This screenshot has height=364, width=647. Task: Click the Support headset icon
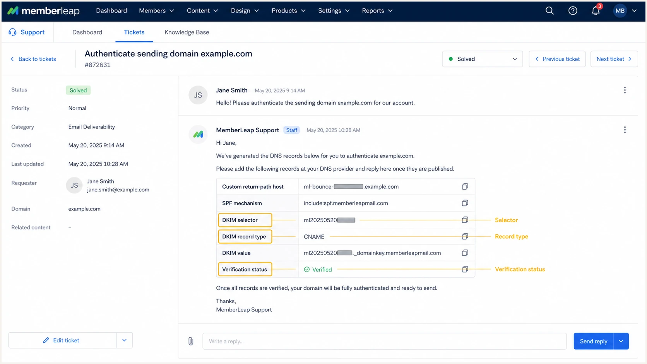[12, 32]
